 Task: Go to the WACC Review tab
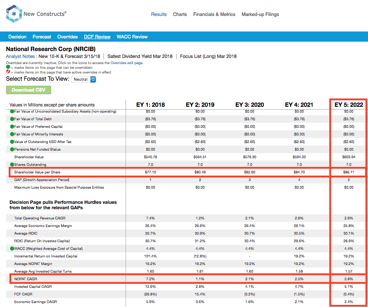click(x=132, y=37)
